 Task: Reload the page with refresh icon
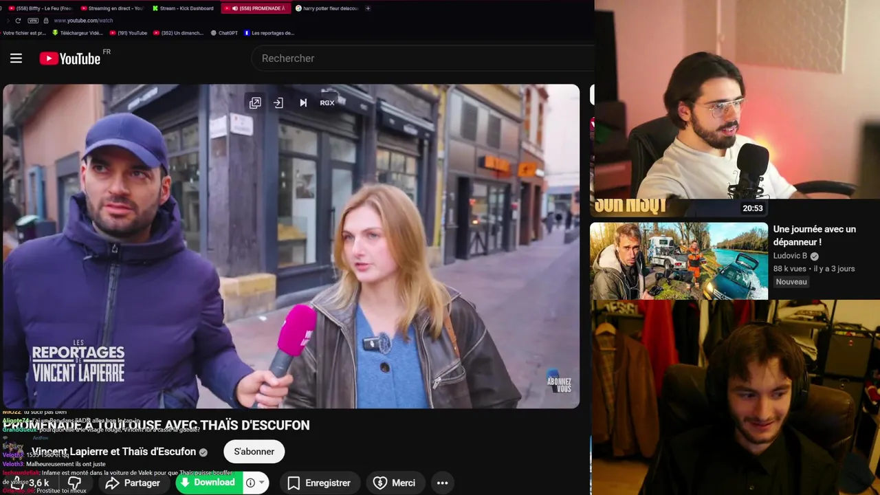pyautogui.click(x=18, y=21)
